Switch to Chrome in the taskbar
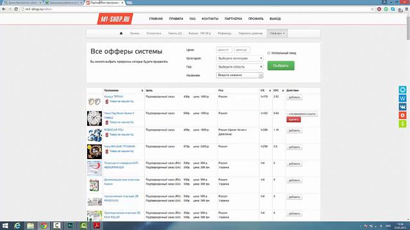The image size is (410, 230). (x=44, y=226)
